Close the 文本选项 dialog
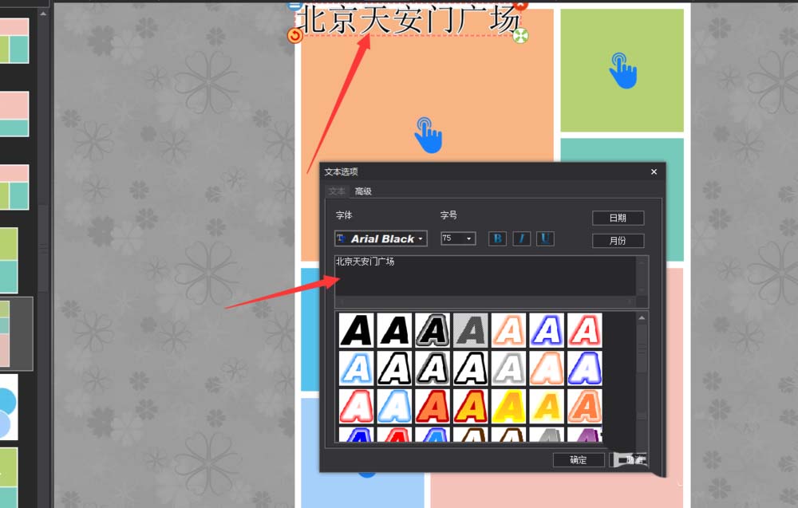The height and width of the screenshot is (508, 798). tap(654, 172)
